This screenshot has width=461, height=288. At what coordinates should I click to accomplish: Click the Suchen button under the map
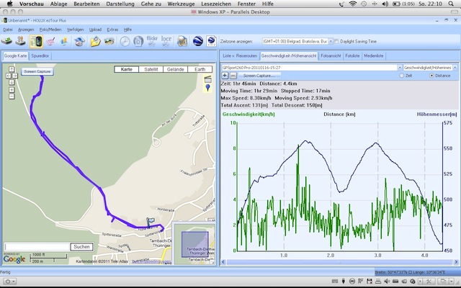pyautogui.click(x=81, y=246)
